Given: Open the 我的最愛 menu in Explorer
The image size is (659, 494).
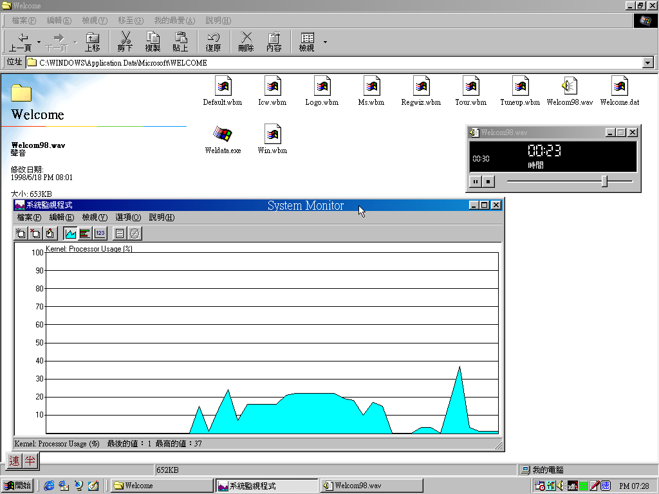Looking at the screenshot, I should 173,20.
